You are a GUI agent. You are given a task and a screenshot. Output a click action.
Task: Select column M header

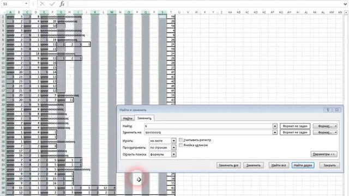[112, 12]
